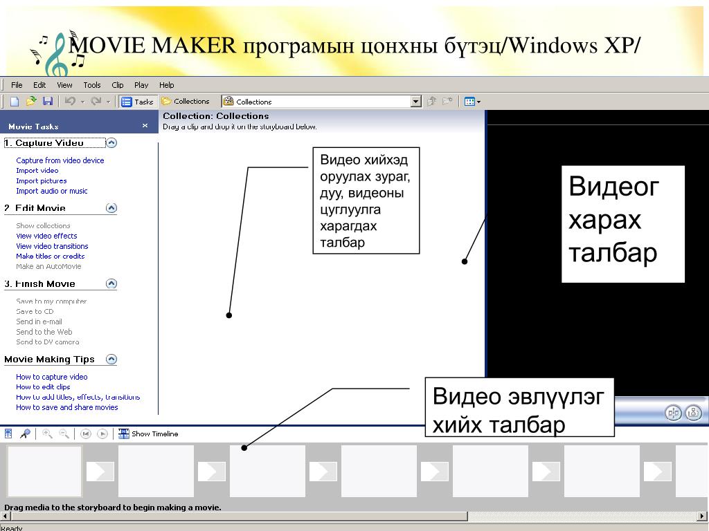Click Capture from video device link
Screen dimensions: 709x531
(x=60, y=160)
